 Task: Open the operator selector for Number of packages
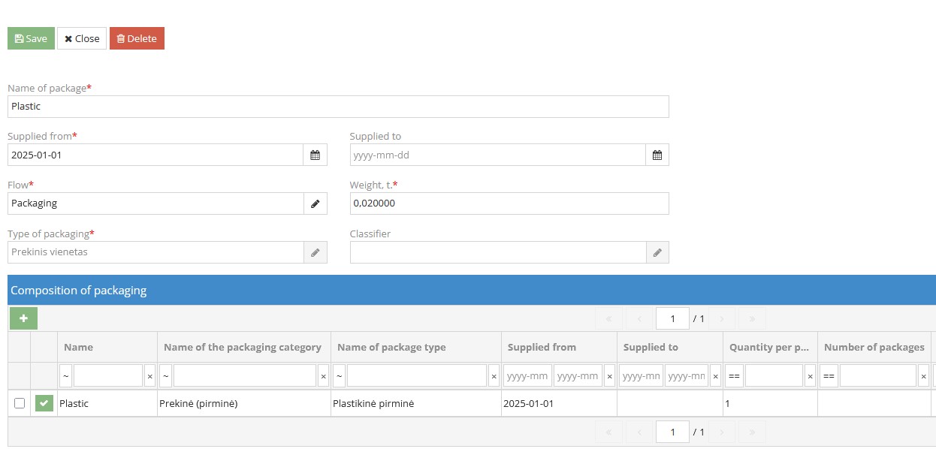829,375
